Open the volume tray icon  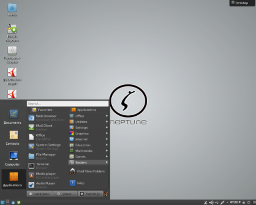[211, 202]
